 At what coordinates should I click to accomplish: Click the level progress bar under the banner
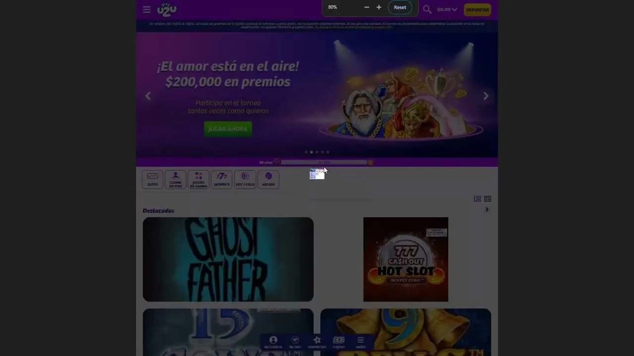pyautogui.click(x=324, y=162)
